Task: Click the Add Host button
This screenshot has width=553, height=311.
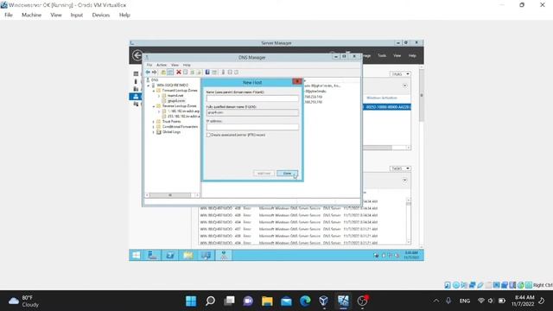Action: click(264, 174)
